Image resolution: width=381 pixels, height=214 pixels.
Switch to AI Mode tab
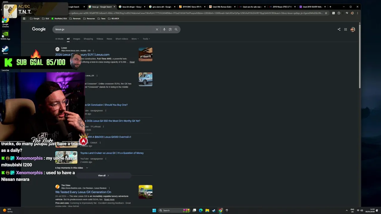coord(59,39)
